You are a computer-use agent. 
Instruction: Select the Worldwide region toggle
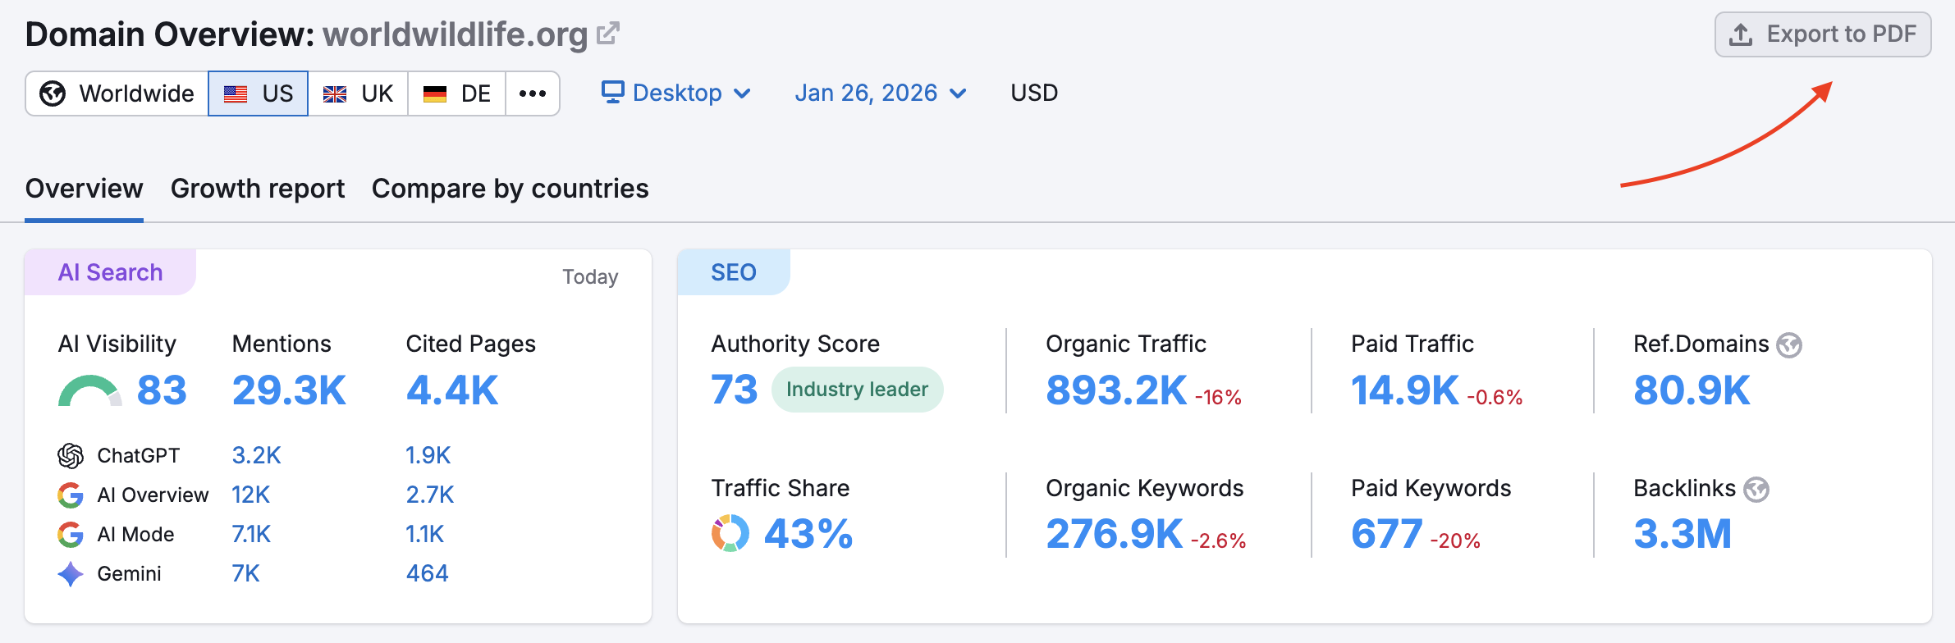117,93
